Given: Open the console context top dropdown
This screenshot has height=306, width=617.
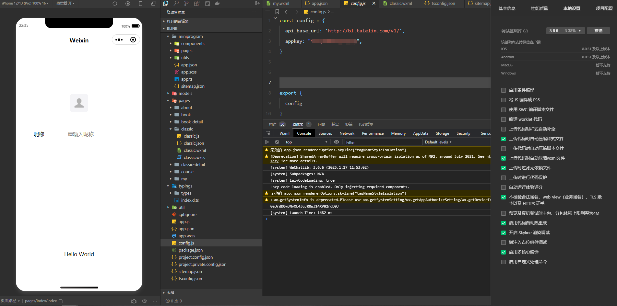Looking at the screenshot, I should (x=306, y=142).
